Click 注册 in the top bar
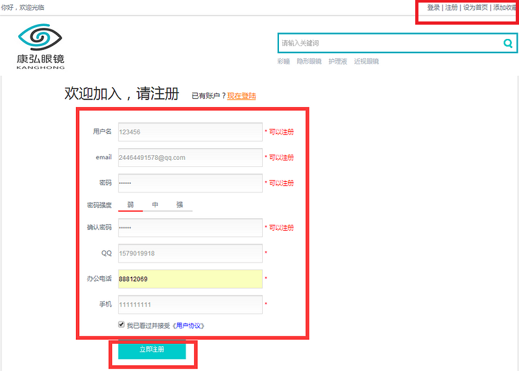 [452, 8]
